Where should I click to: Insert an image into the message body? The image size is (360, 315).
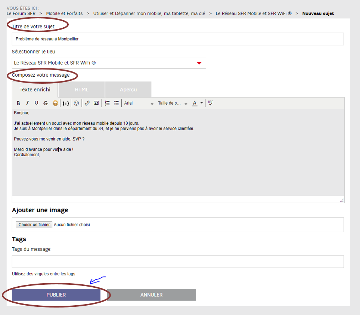pos(96,103)
